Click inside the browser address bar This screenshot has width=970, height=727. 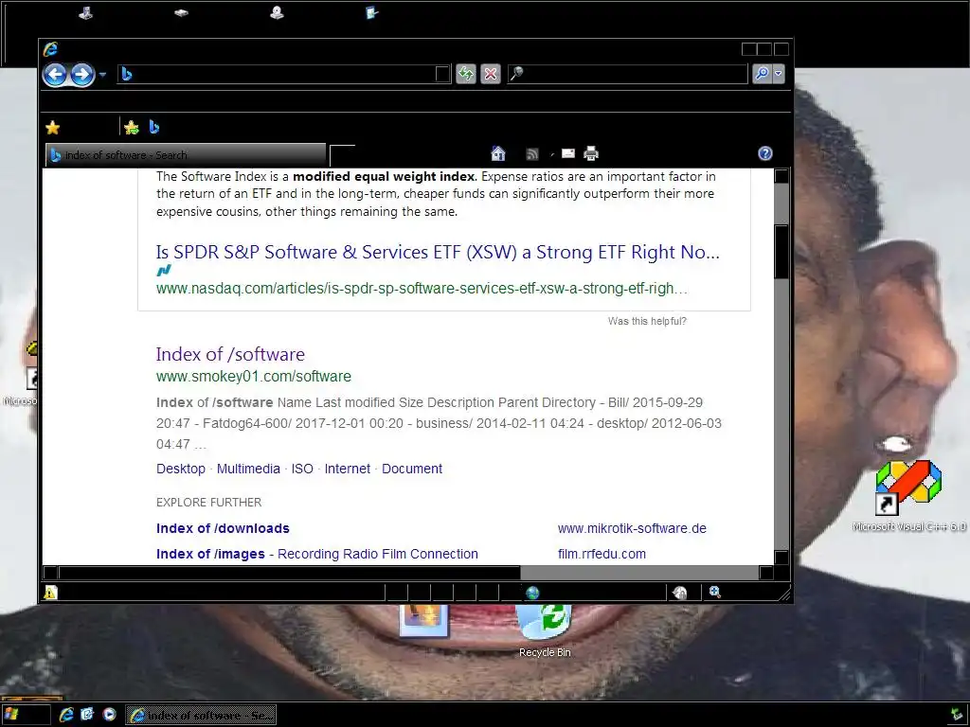coord(284,74)
